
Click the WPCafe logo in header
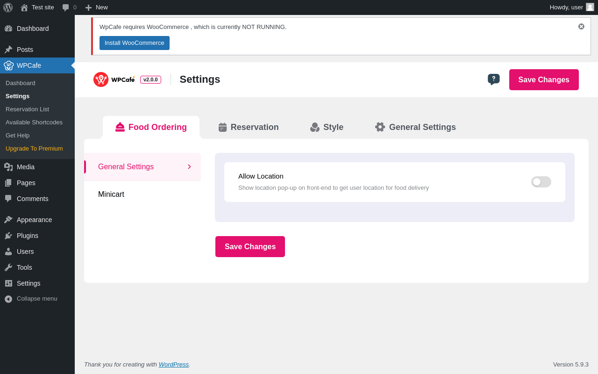(114, 79)
